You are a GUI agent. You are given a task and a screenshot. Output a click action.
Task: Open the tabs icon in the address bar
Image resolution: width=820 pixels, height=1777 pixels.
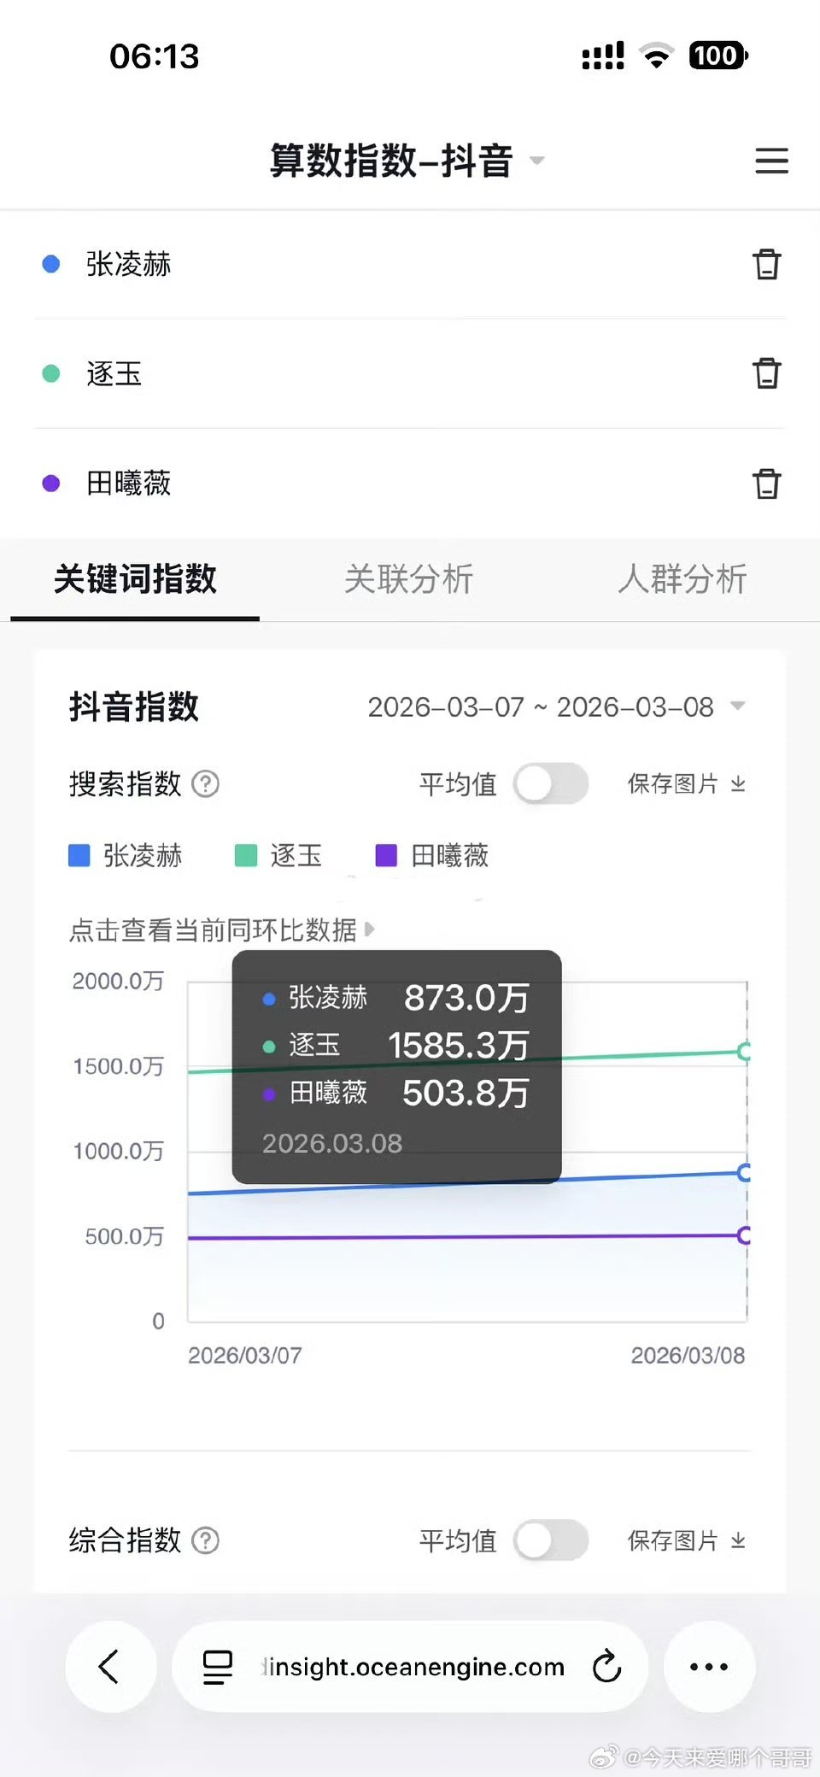point(218,1666)
